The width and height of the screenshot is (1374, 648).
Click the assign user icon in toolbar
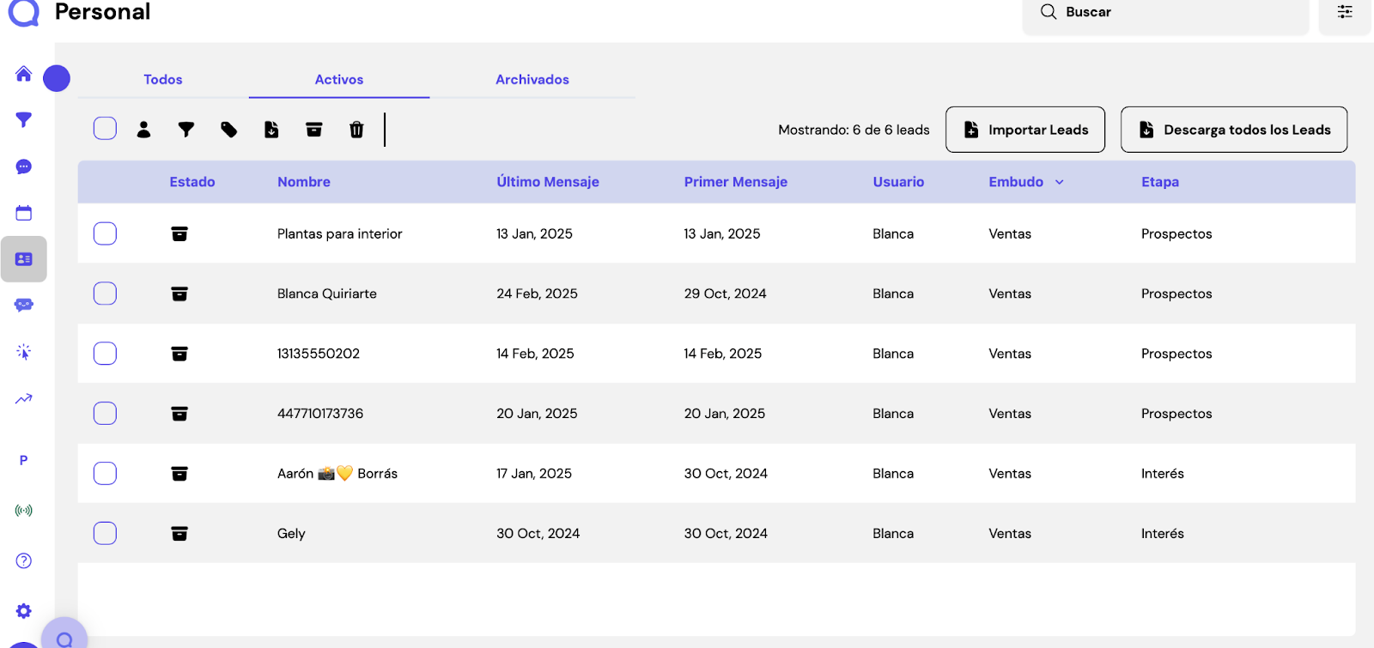click(143, 130)
